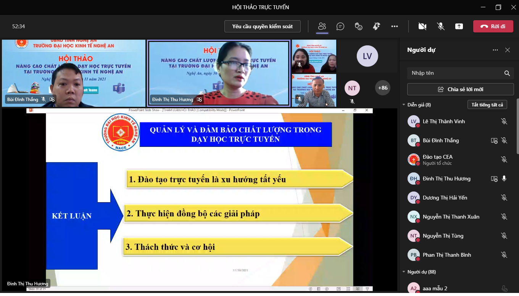This screenshot has width=519, height=296.
Task: Click the name Phan Thị Thanh Bình
Action: pos(447,255)
